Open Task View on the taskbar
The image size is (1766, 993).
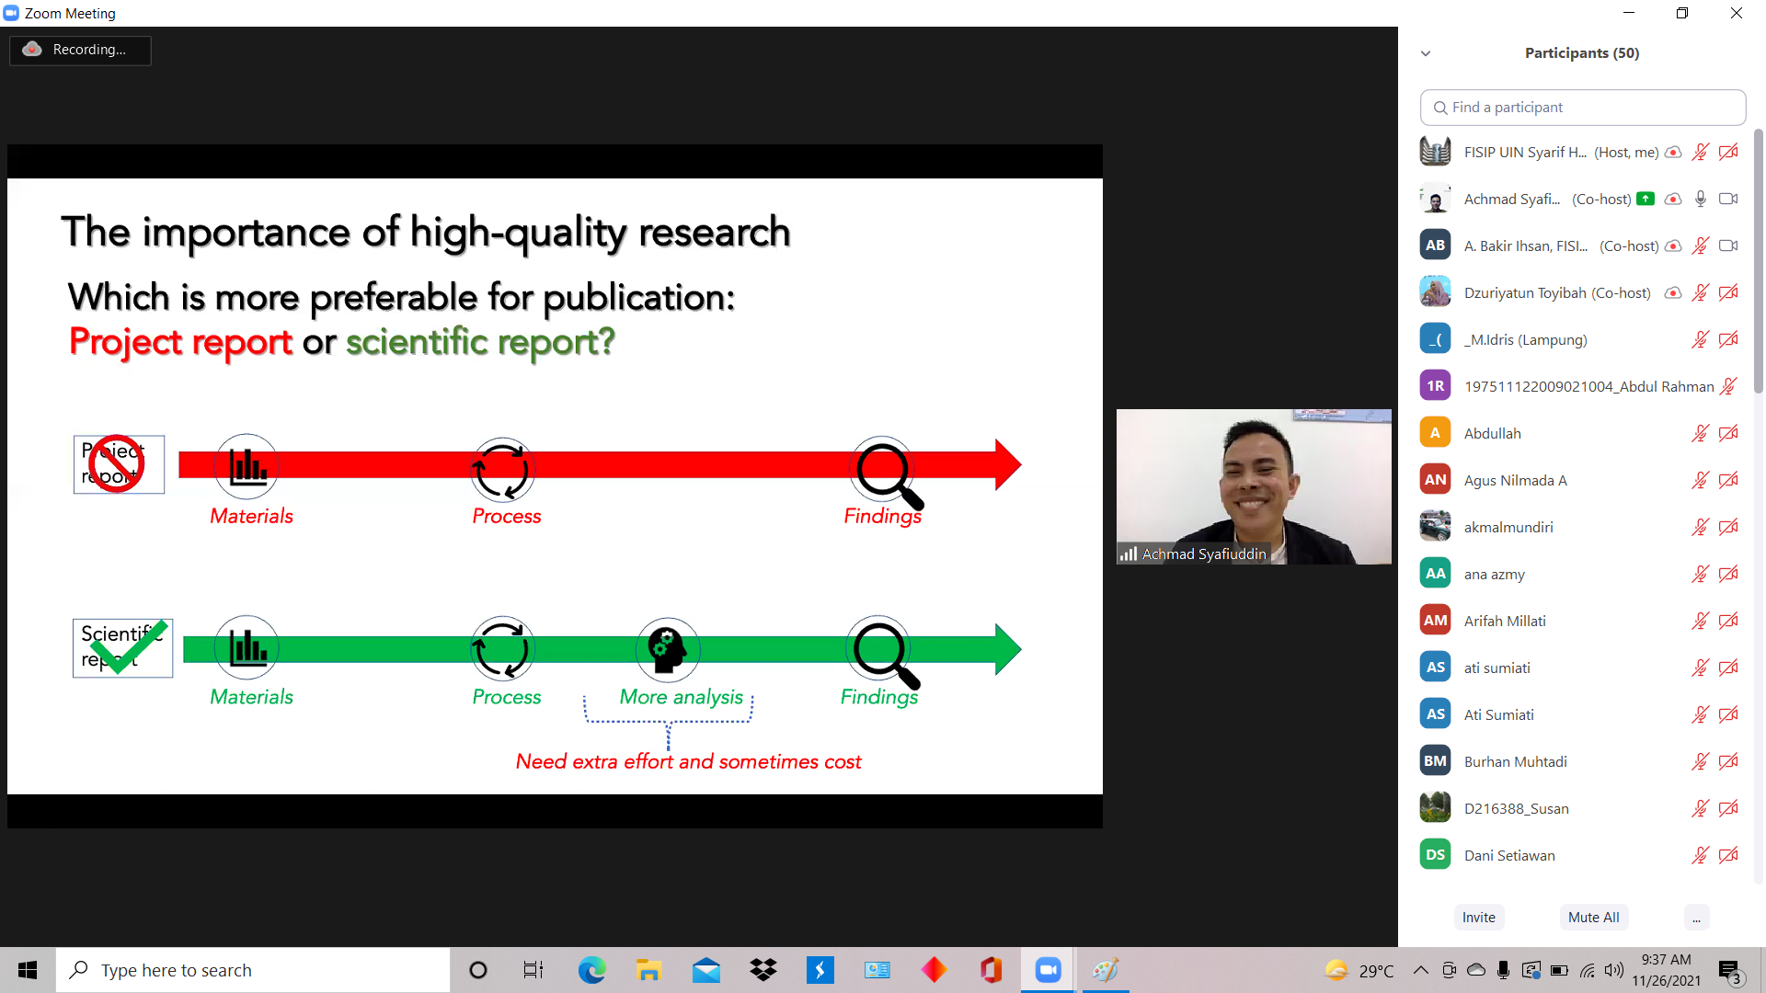533,970
